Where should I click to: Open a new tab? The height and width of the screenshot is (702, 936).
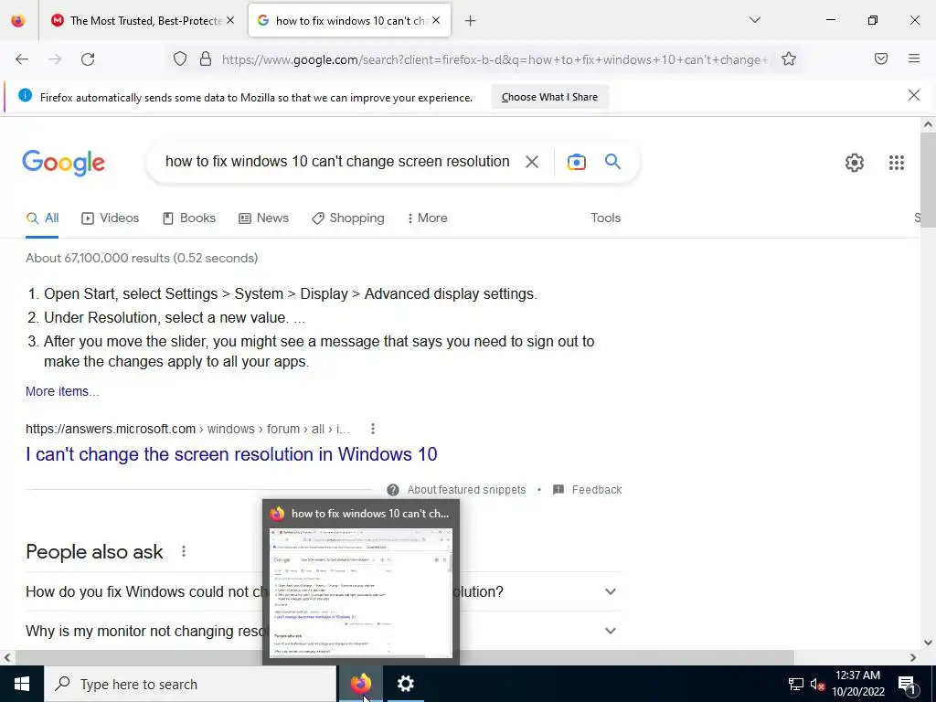tap(471, 21)
